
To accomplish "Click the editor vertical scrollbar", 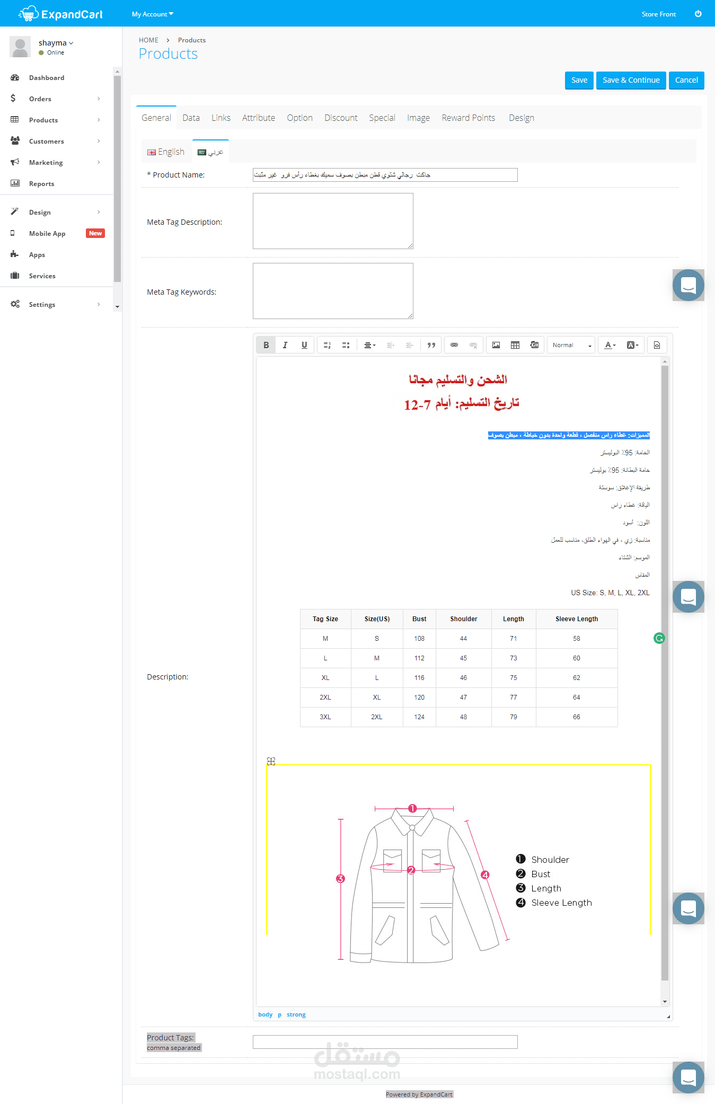I will [x=665, y=673].
